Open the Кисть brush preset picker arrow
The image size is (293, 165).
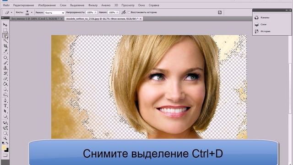(32, 12)
